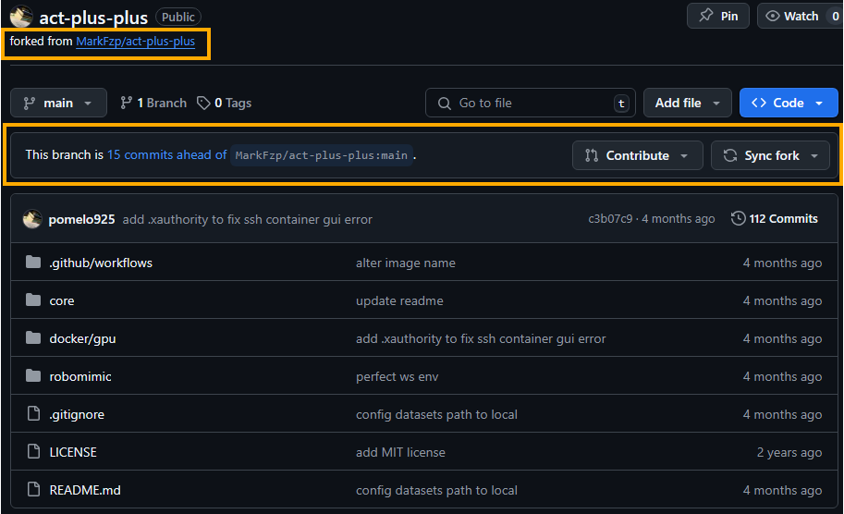Open commit hash c3b07c9
844x514 pixels.
click(x=610, y=219)
